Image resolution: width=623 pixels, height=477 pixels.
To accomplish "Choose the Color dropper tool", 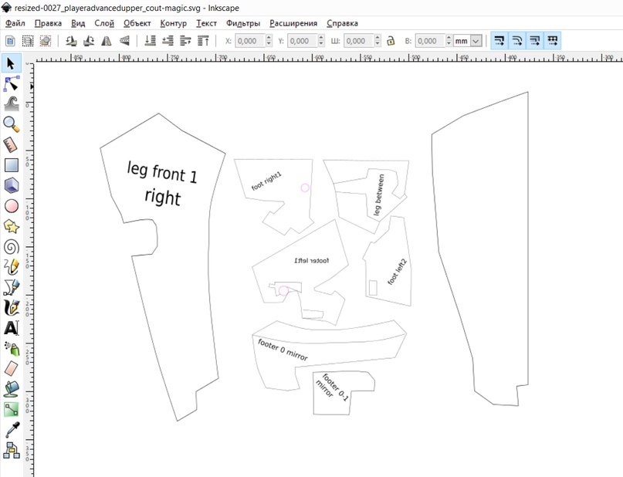I will click(11, 430).
